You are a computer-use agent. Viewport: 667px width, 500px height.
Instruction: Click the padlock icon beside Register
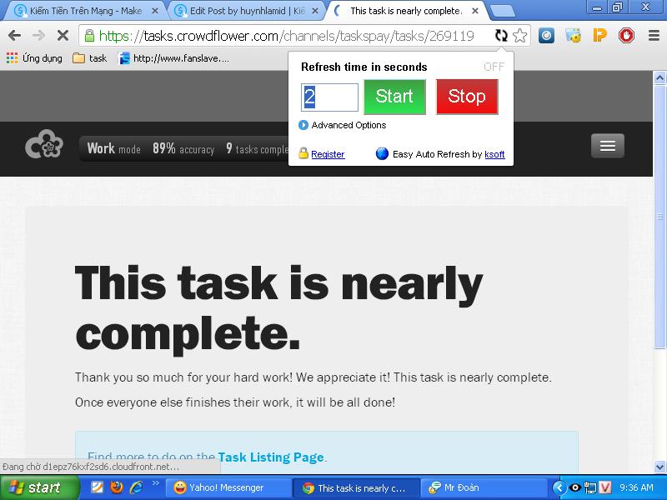(x=303, y=153)
